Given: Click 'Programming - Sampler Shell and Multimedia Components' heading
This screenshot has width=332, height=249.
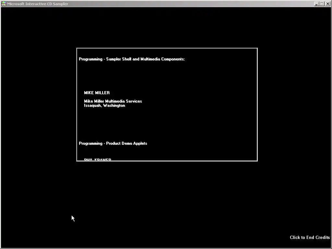Looking at the screenshot, I should 132,59.
